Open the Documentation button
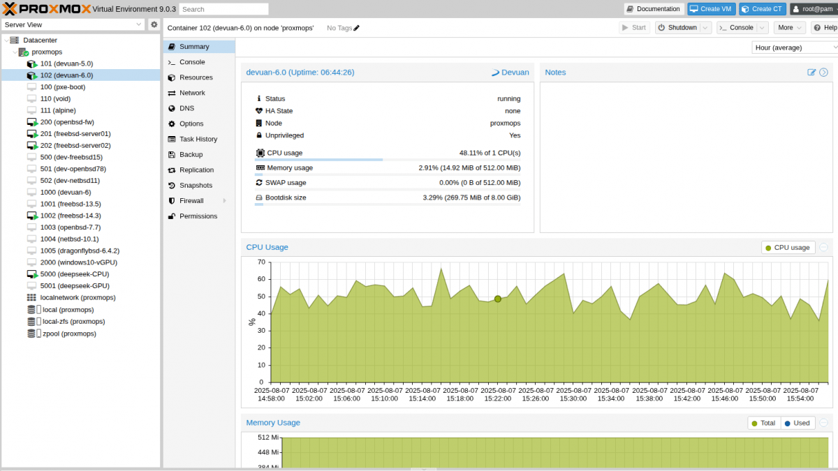This screenshot has width=838, height=471. pyautogui.click(x=654, y=9)
